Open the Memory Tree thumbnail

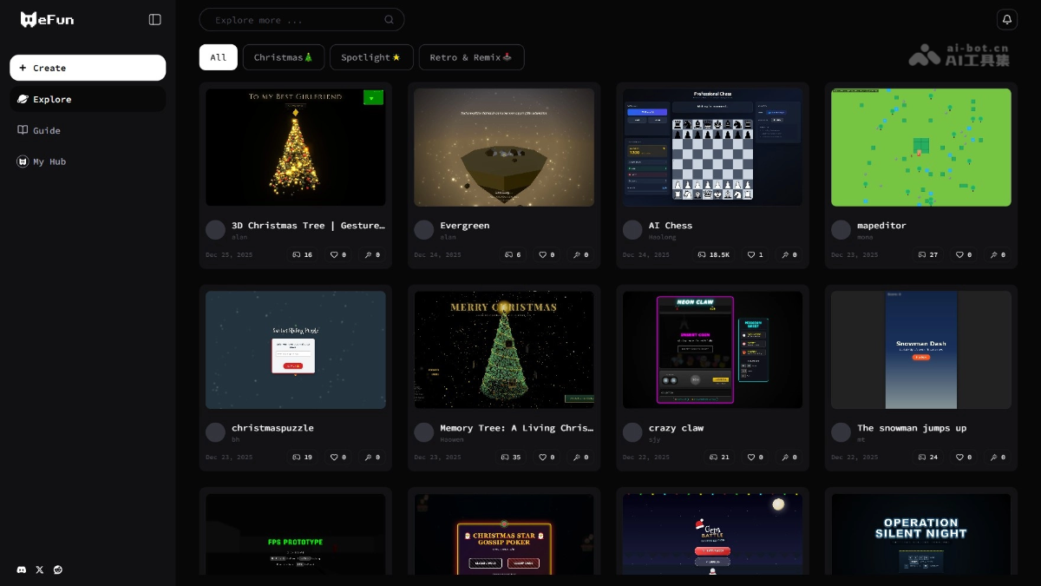[x=504, y=350]
